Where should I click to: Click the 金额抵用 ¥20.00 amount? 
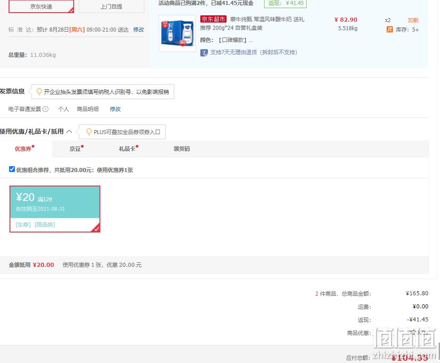click(x=43, y=265)
